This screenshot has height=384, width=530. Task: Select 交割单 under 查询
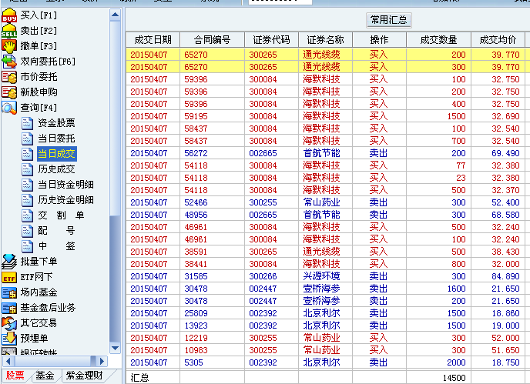click(x=61, y=215)
